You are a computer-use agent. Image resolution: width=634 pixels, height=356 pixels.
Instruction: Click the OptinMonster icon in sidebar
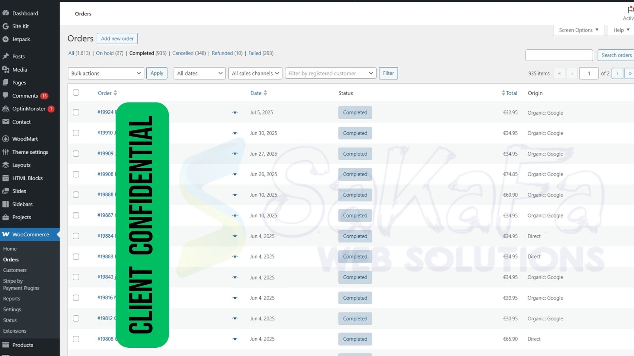6,109
